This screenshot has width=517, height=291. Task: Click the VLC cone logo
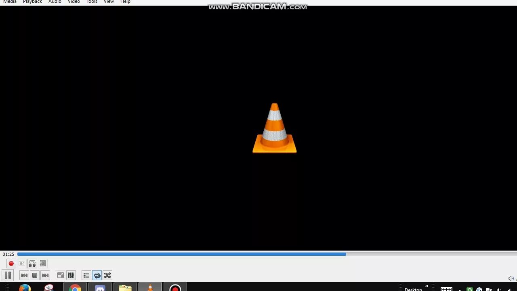point(275,128)
